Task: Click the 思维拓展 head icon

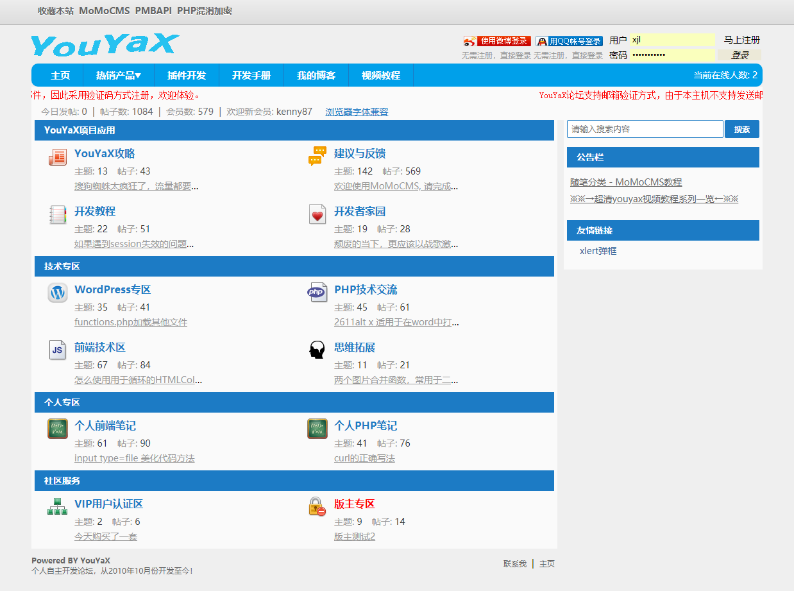Action: pos(317,350)
